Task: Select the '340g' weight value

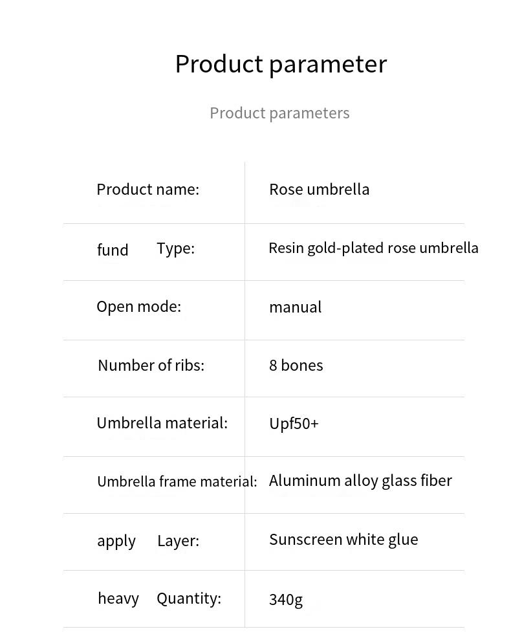Action: click(x=286, y=600)
